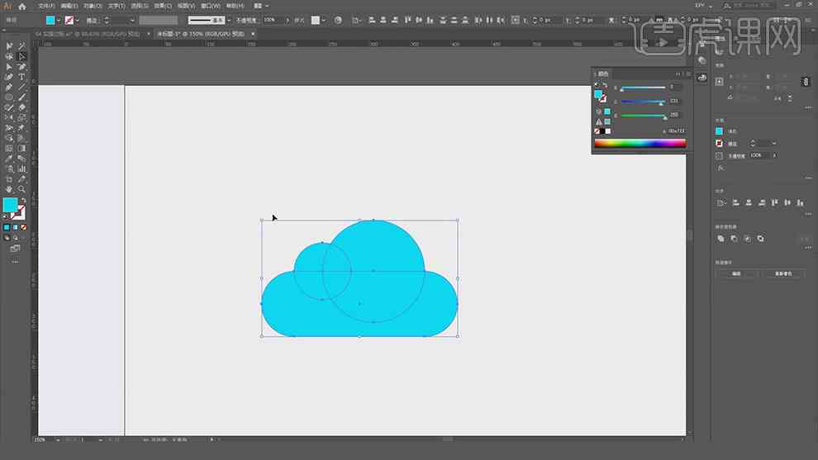This screenshot has height=460, width=818.
Task: Pick a color from the spectrum bar
Action: (640, 144)
